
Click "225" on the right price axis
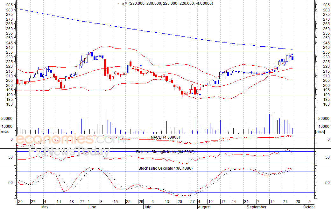pos(326,62)
